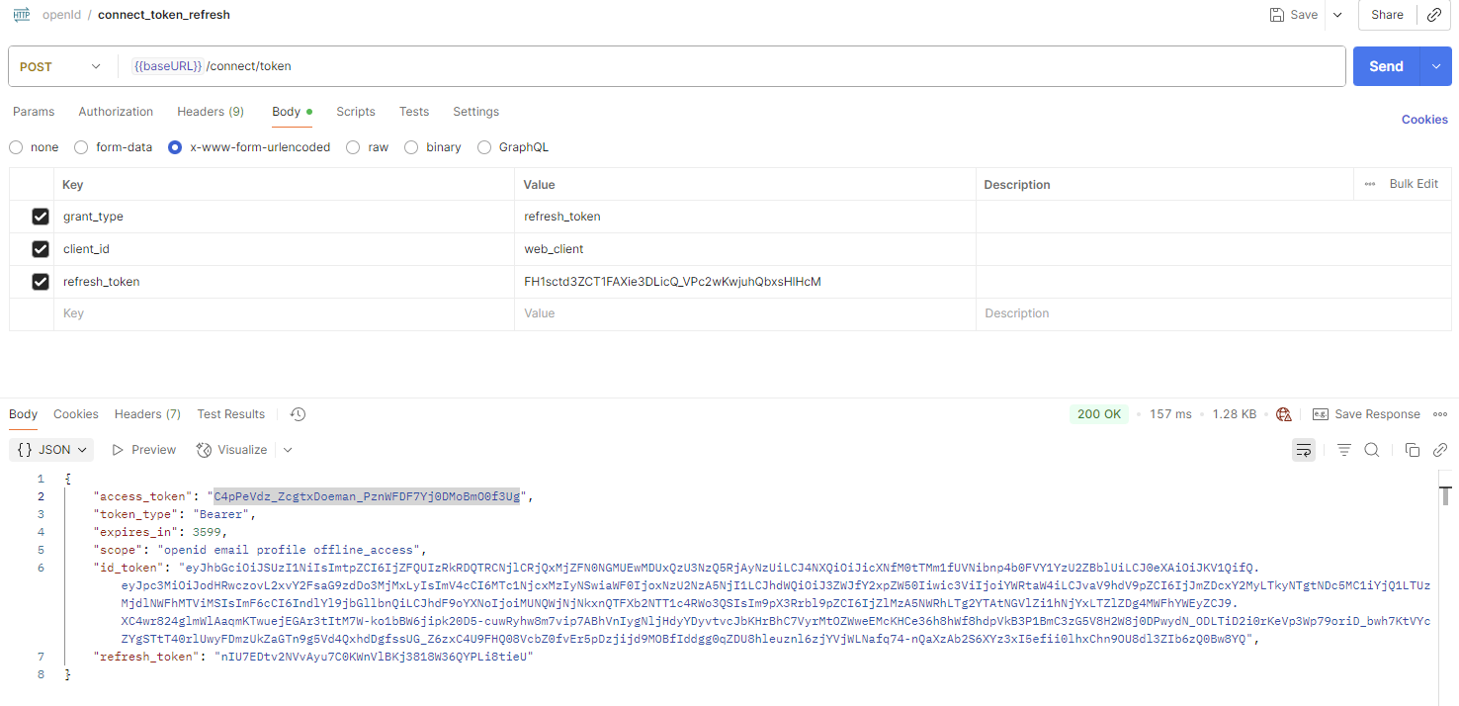Screen dimensions: 1459x706
Task: Click the Save floppy disk icon
Action: 1277,15
